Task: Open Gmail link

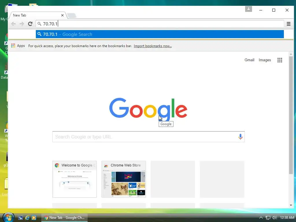Action: pos(249,60)
